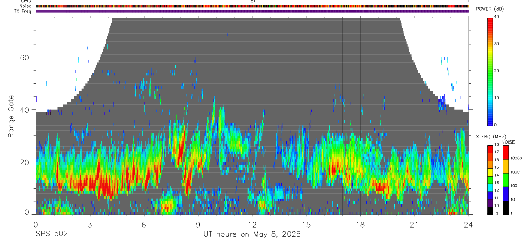Image resolution: width=527 pixels, height=243 pixels.
Task: Click the 'SPS b02' label
Action: (51, 234)
